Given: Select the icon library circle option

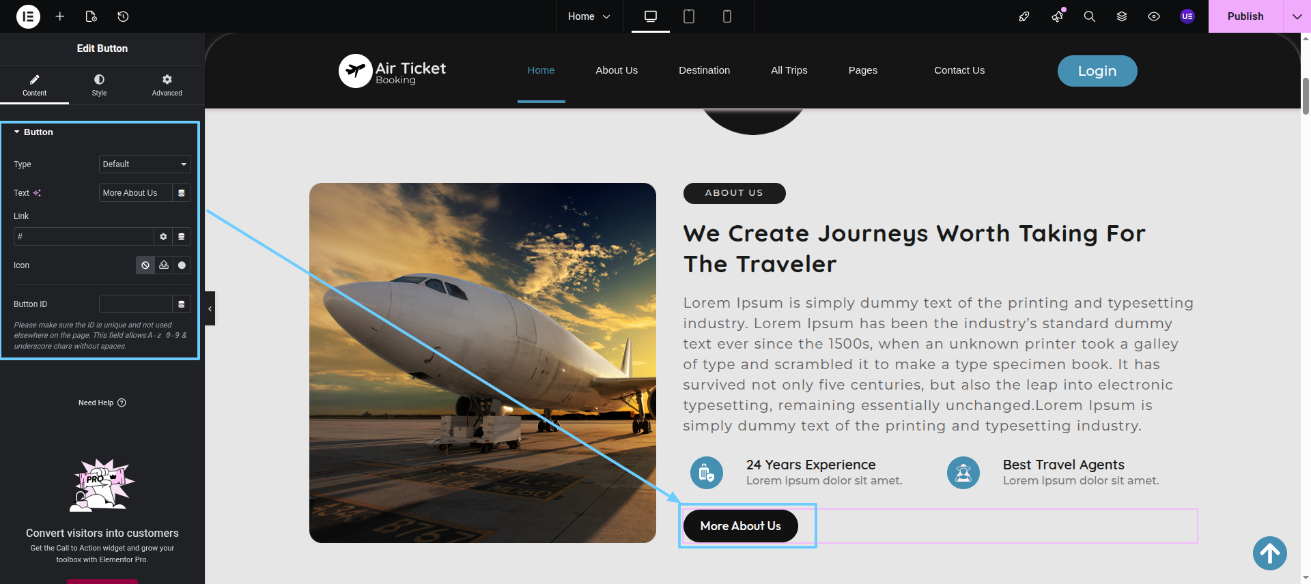Looking at the screenshot, I should tap(182, 265).
